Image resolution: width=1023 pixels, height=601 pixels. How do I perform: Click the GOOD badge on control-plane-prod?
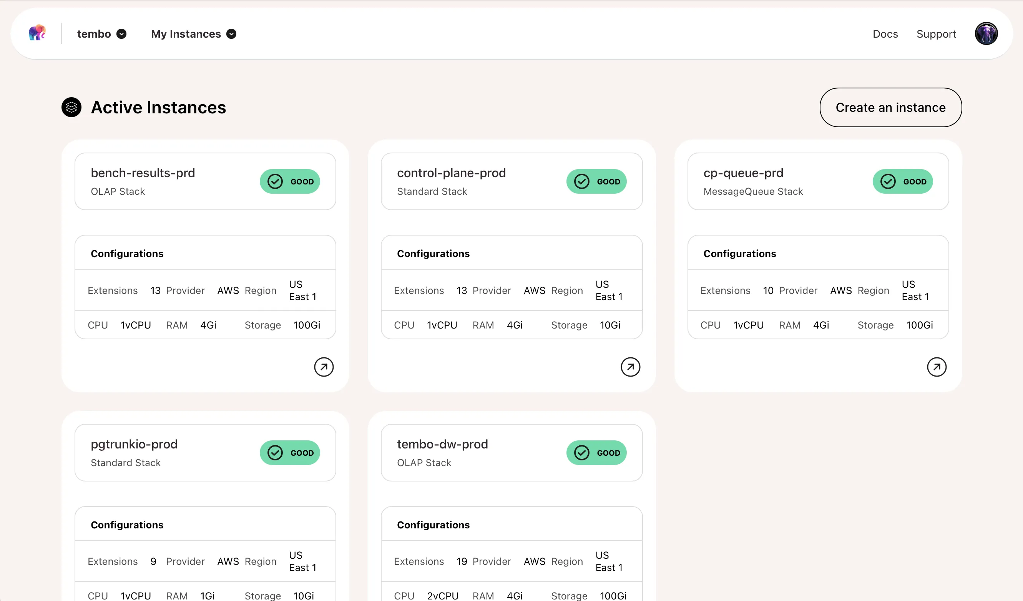[x=596, y=181]
